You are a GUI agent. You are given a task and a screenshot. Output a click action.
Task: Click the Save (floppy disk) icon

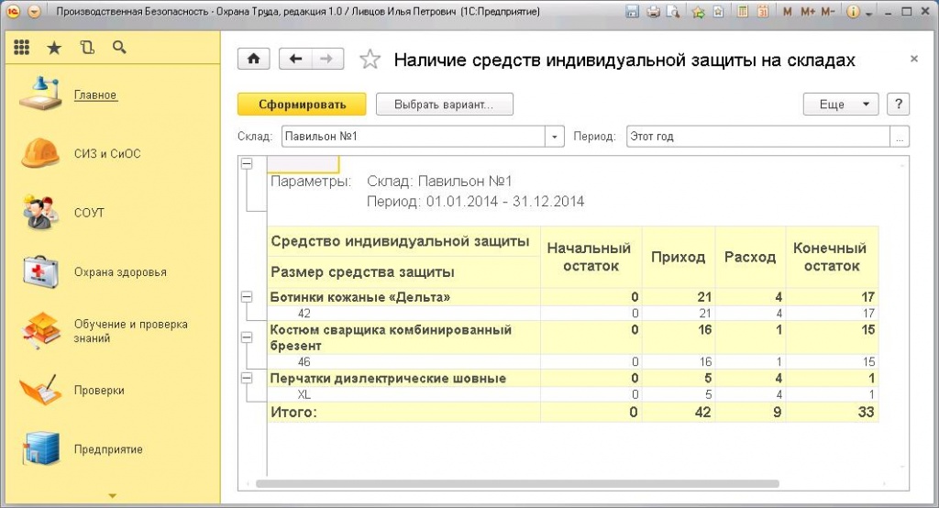pos(633,11)
